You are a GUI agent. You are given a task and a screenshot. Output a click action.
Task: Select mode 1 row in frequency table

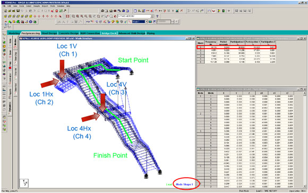(236, 47)
